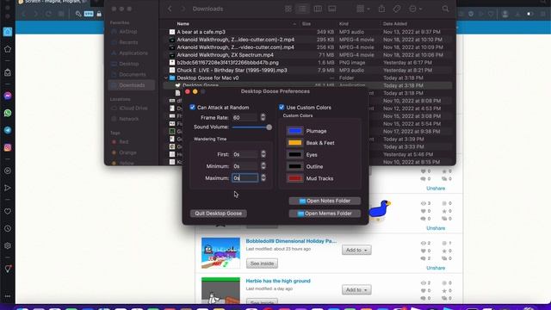Open the Finder action menu dropdown
This screenshot has height=310, width=551.
point(415,9)
